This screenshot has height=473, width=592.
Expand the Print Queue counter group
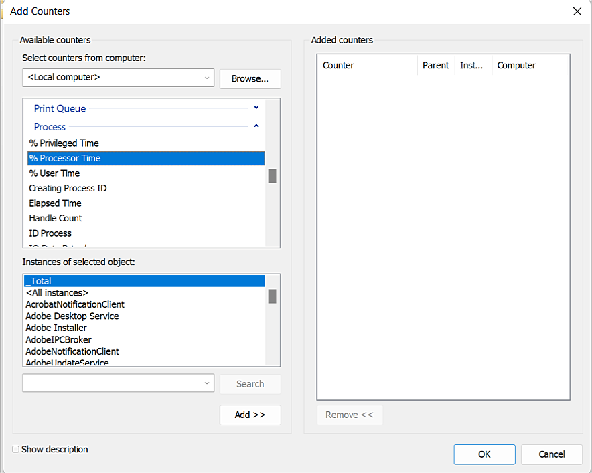[x=256, y=108]
